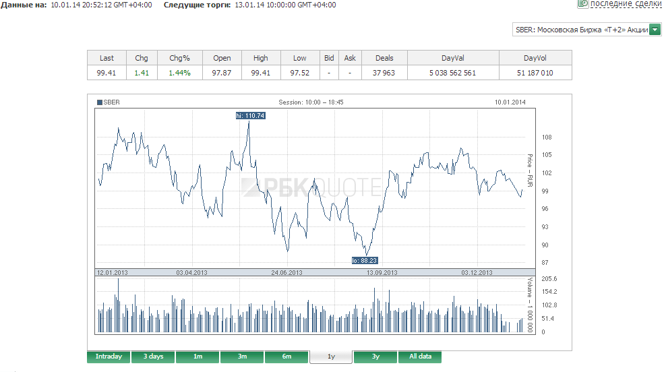Click the Данные на timestamp text
Screen dimensions: 664x372
coord(101,5)
